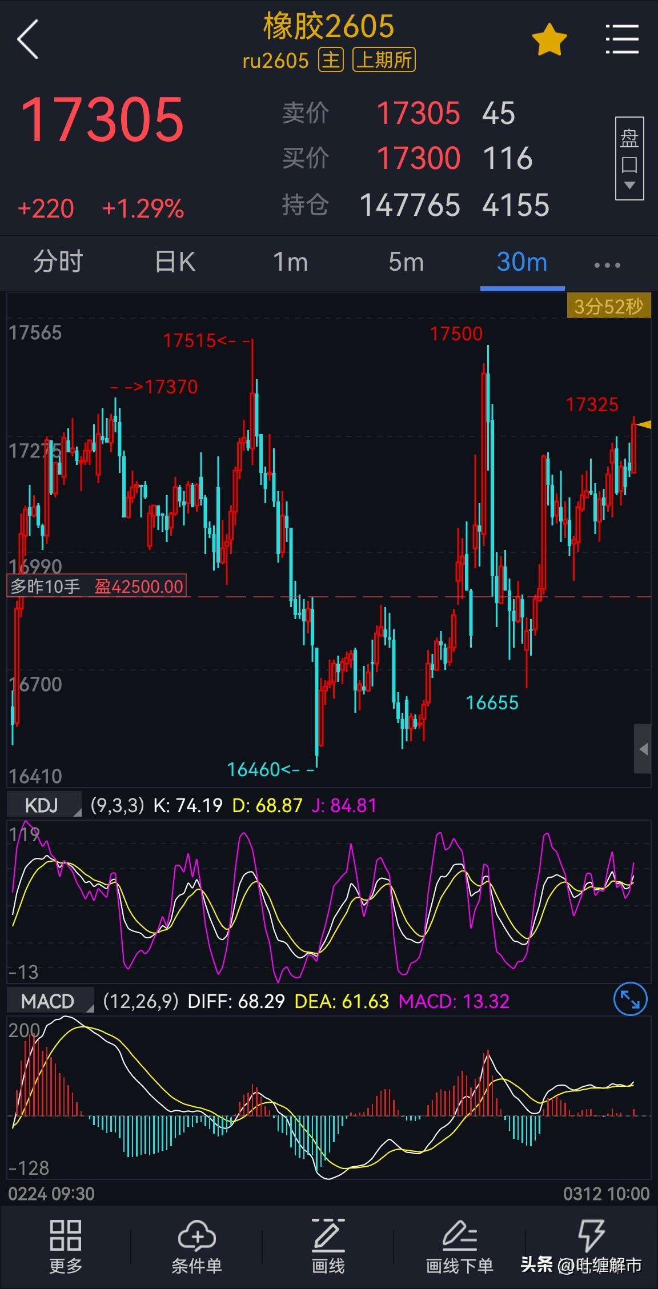Click the K: 74.19 value
658x1289 pixels.
(188, 805)
